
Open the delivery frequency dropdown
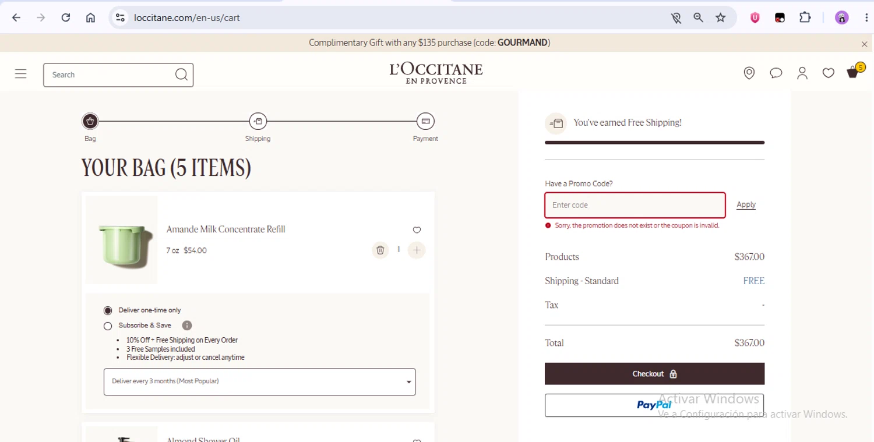tap(260, 381)
